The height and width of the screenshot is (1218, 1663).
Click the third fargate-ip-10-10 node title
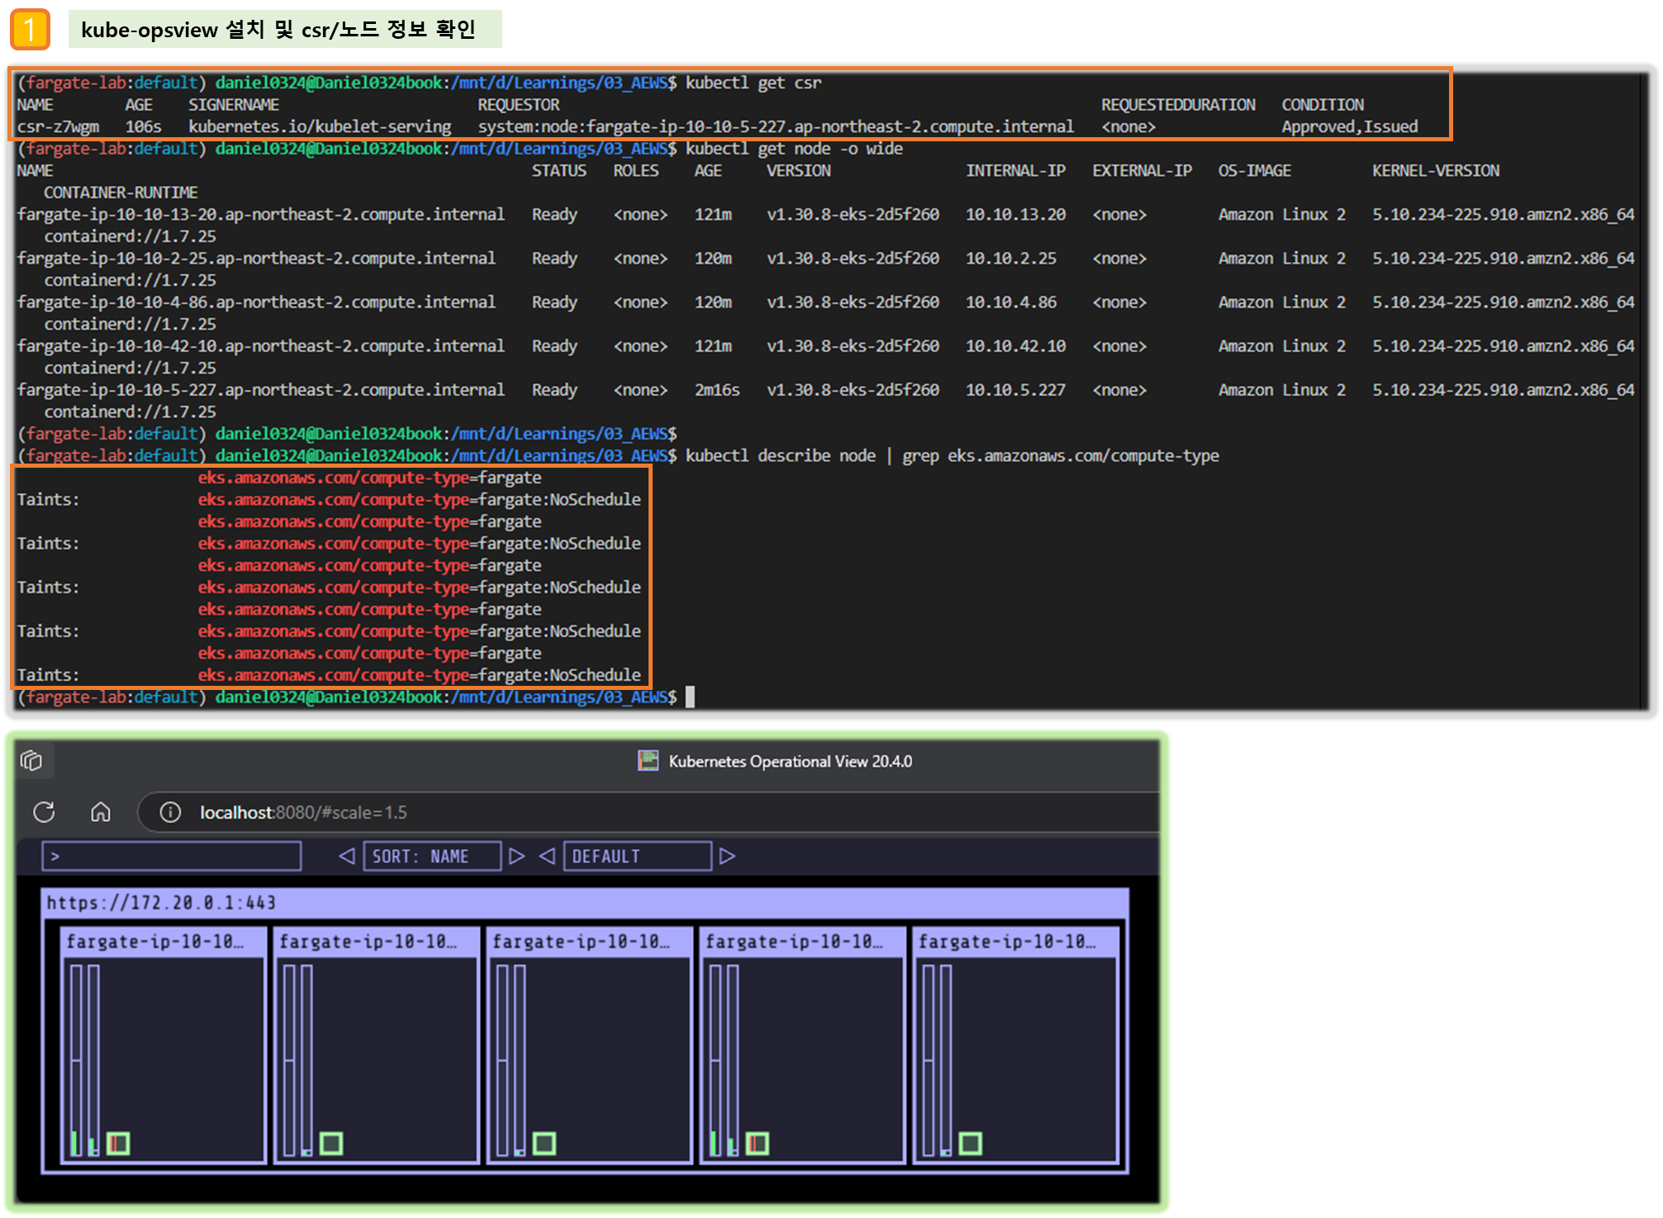(581, 942)
